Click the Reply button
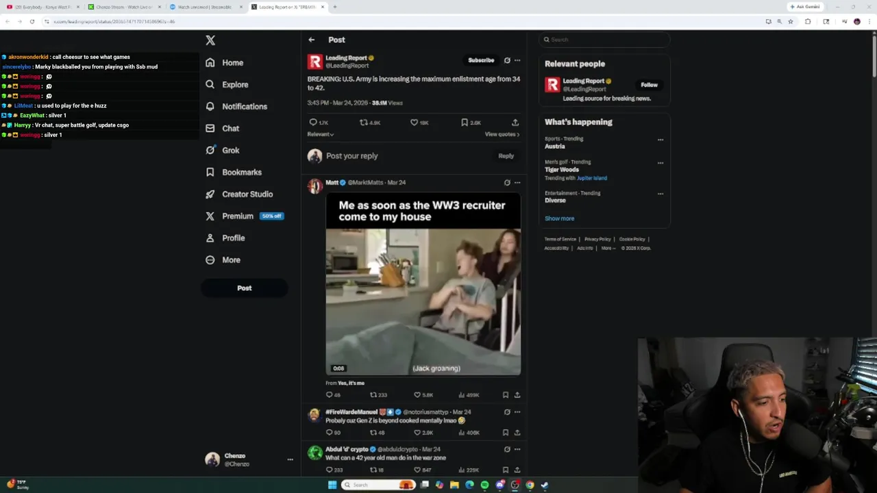The width and height of the screenshot is (877, 493). pyautogui.click(x=506, y=156)
